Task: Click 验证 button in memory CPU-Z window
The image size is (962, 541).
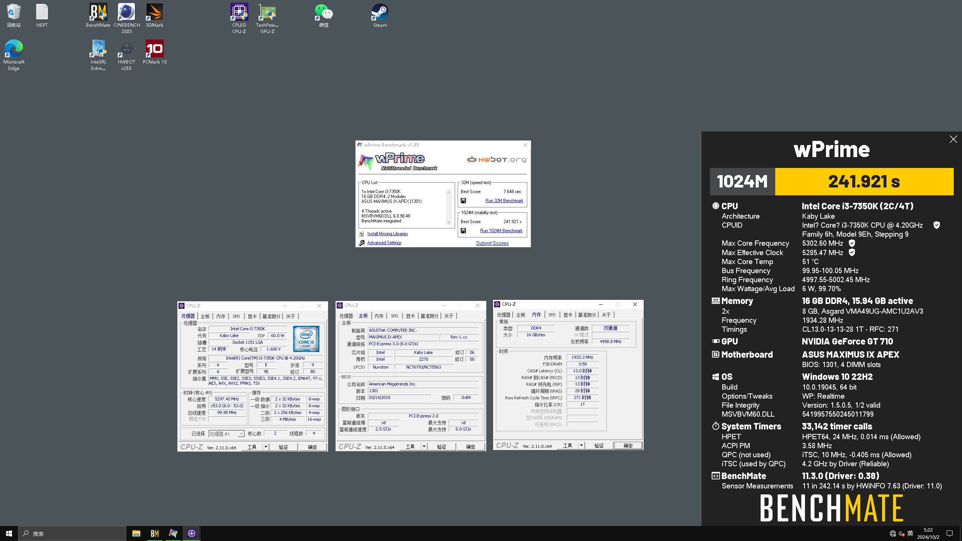Action: 599,445
